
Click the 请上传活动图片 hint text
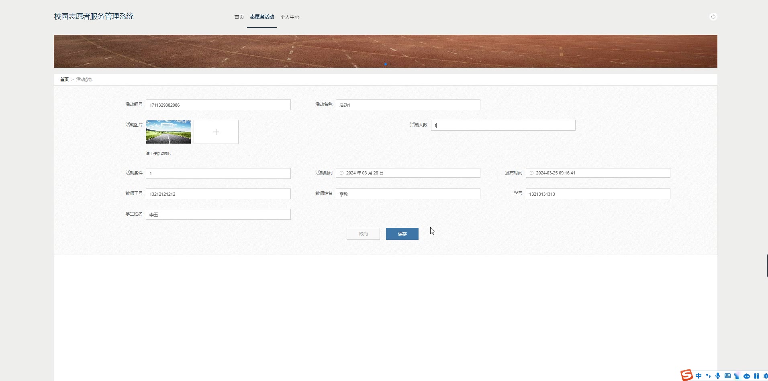159,154
